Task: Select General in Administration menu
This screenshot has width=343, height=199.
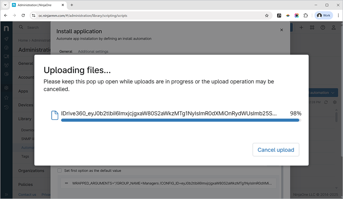Action: [26, 63]
